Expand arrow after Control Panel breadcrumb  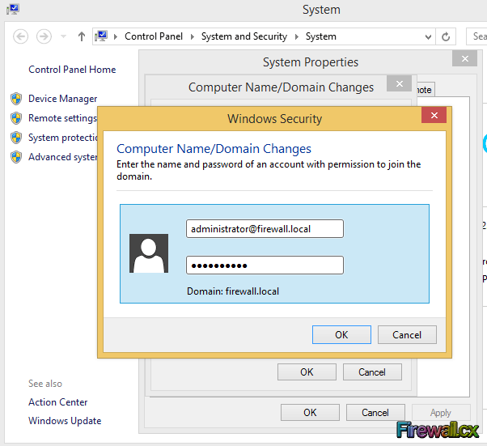[x=193, y=36]
